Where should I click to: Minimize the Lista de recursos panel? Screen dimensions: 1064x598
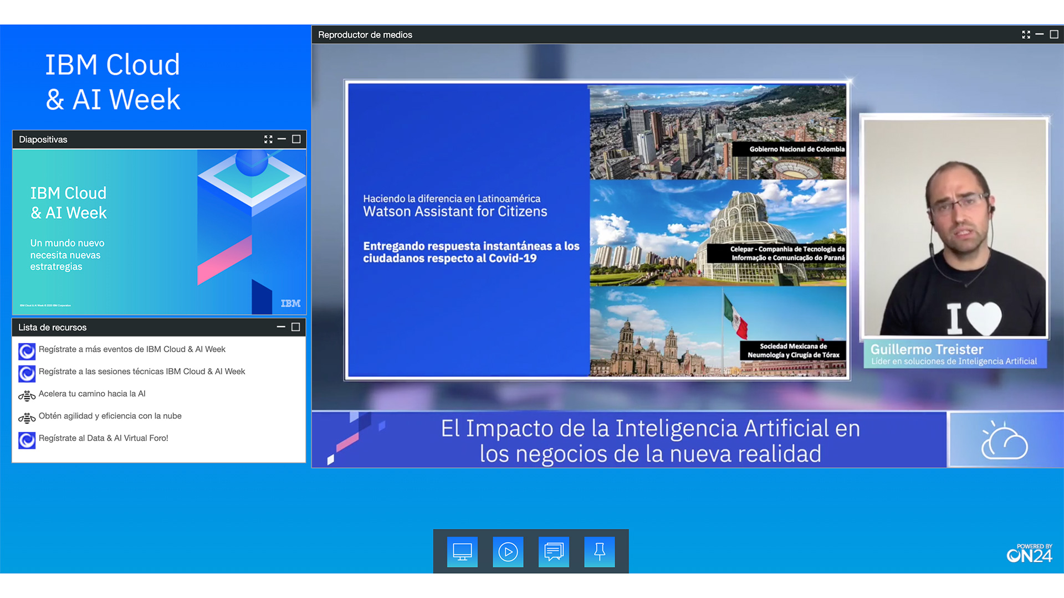281,327
